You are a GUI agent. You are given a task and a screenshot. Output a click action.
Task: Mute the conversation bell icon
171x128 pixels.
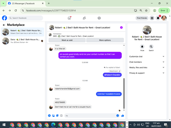[x=142, y=46]
